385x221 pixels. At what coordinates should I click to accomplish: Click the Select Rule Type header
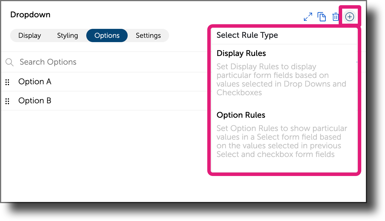[x=247, y=35]
